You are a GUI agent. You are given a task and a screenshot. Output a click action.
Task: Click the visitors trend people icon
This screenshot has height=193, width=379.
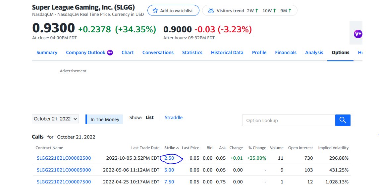coord(211,11)
